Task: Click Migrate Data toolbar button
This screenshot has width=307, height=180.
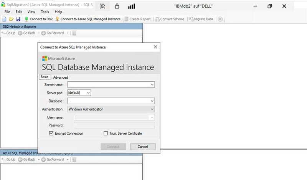Action: tap(201, 19)
